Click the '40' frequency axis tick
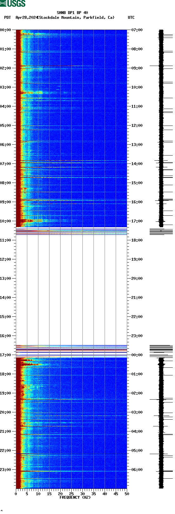175x514 pixels. coord(105,494)
